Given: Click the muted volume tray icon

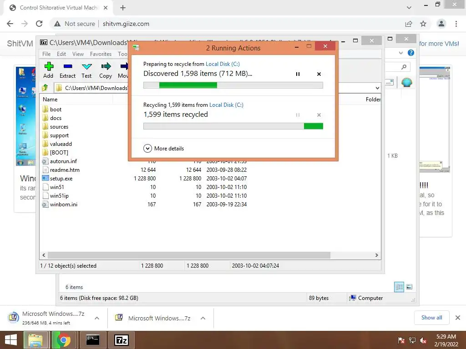Looking at the screenshot, I should pos(423,340).
